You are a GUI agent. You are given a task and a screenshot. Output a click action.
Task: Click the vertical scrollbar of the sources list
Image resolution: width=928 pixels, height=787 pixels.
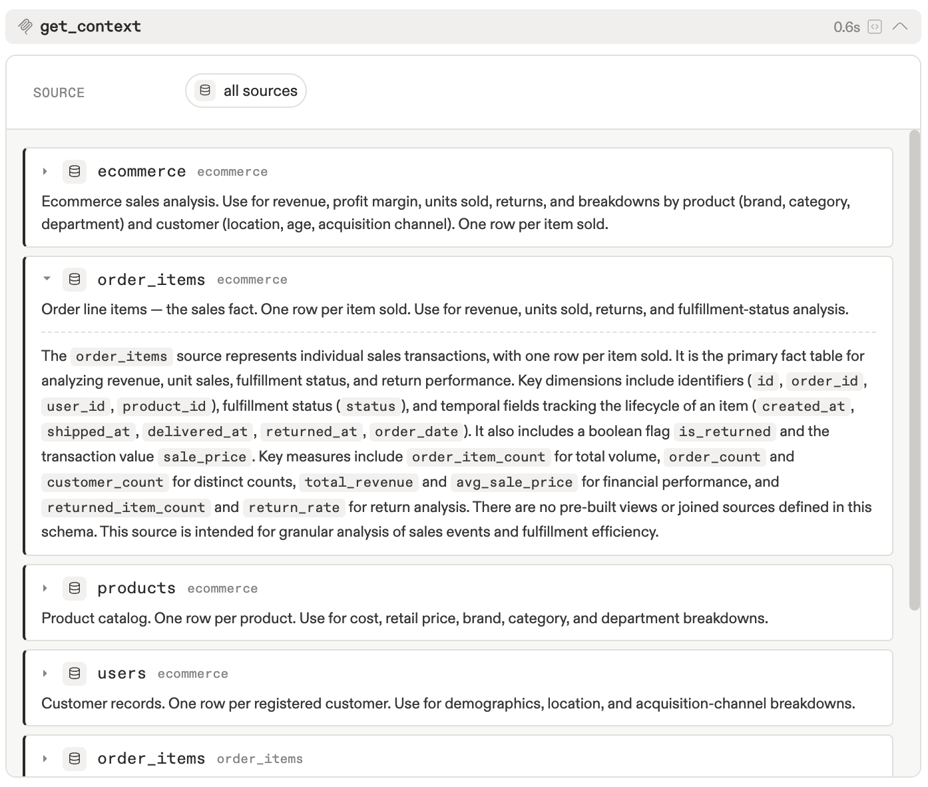(914, 370)
